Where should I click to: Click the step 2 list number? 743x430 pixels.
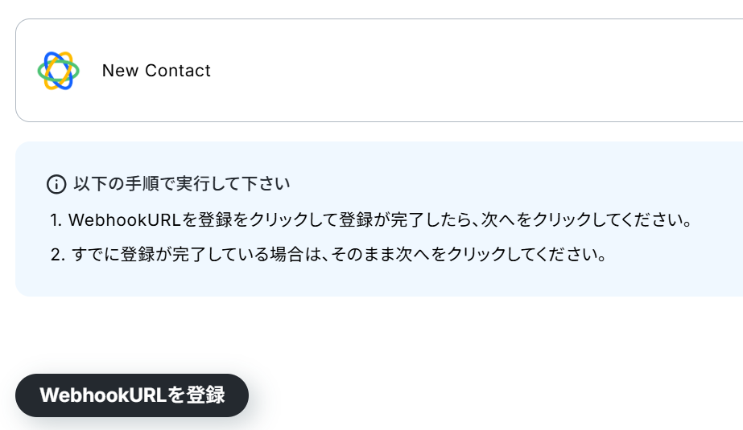[x=56, y=256]
